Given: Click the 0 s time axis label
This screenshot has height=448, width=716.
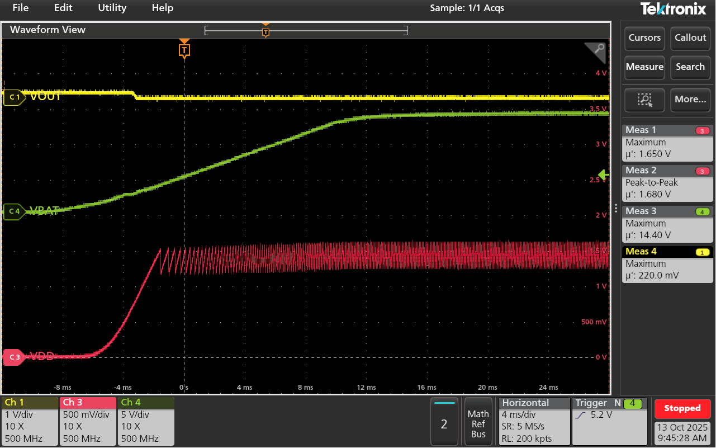Looking at the screenshot, I should click(183, 387).
